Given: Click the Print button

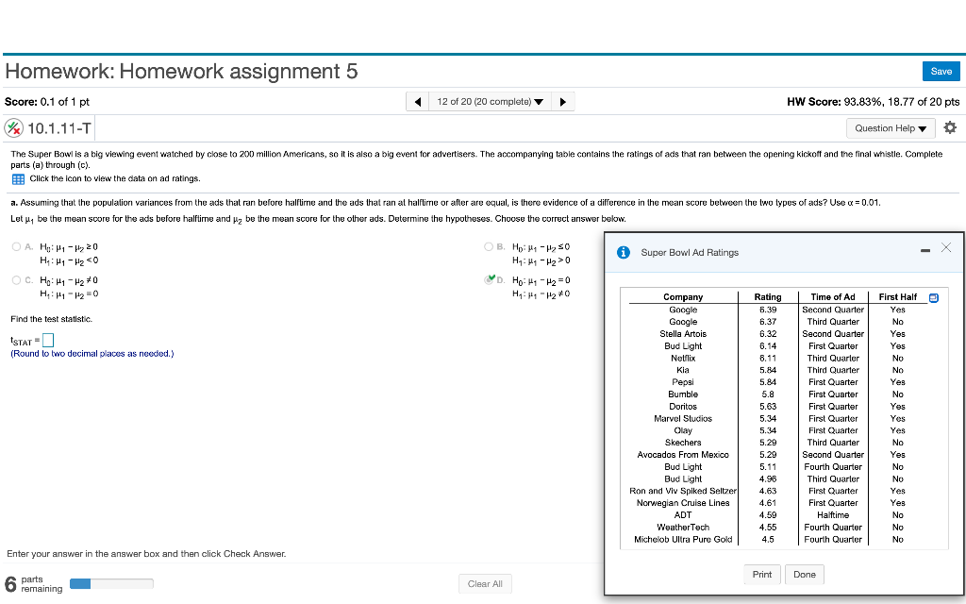Looking at the screenshot, I should (762, 575).
